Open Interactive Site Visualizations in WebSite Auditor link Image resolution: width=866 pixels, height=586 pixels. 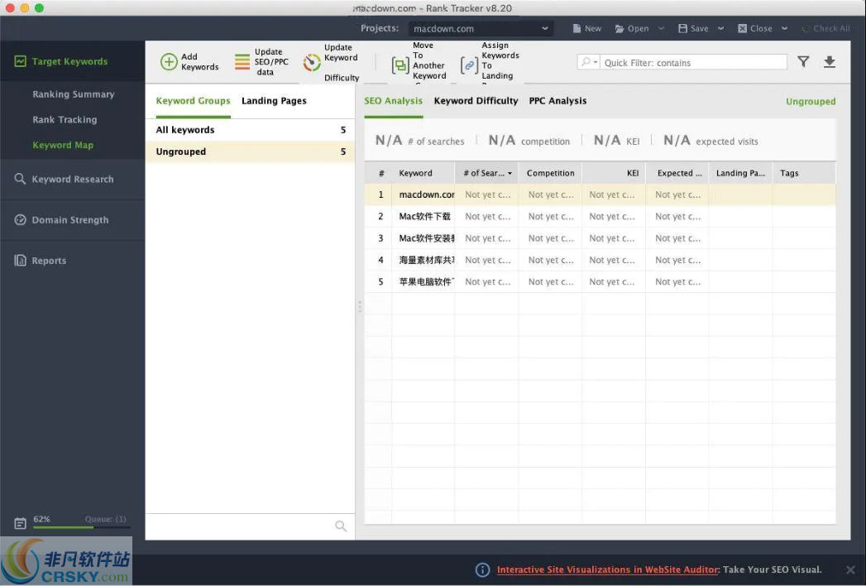tap(608, 569)
